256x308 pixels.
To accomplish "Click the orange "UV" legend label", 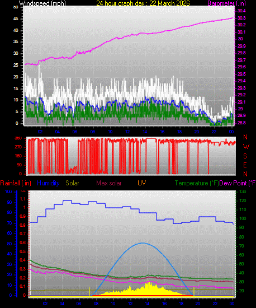I will pos(142,183).
